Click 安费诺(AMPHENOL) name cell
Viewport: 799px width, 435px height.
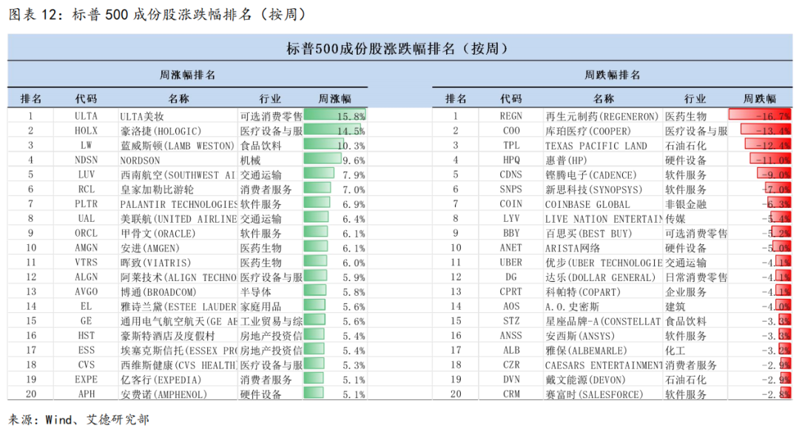(x=163, y=394)
